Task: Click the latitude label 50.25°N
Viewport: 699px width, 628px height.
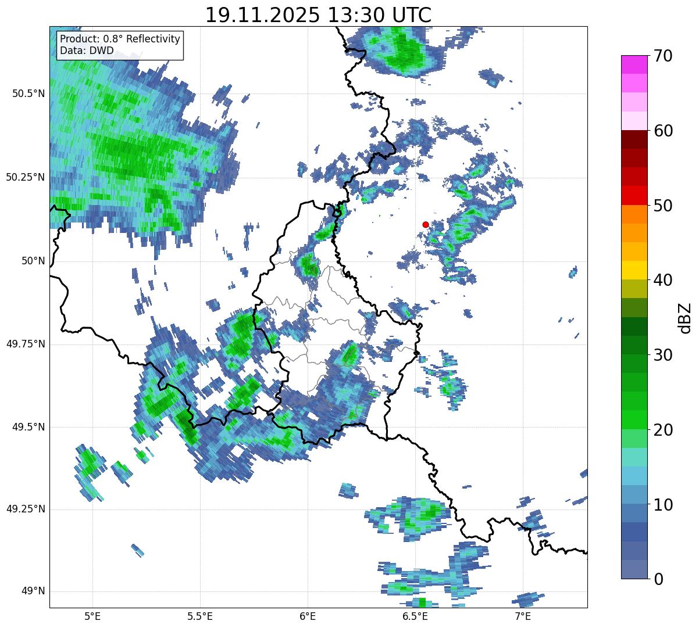Action: pyautogui.click(x=25, y=177)
